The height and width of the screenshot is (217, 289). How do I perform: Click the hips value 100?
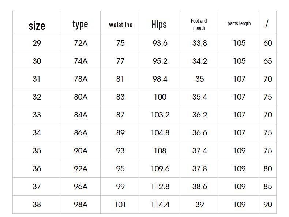[x=160, y=97]
